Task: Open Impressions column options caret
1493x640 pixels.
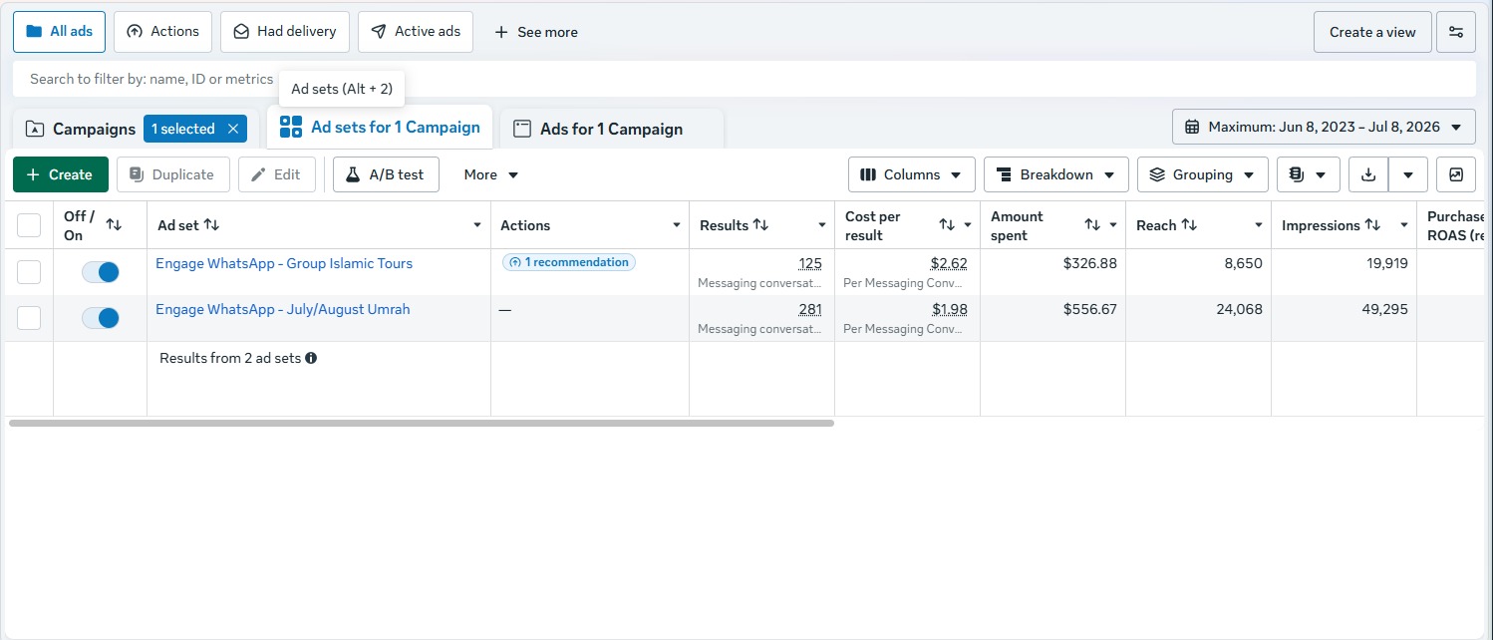Action: coord(1404,225)
